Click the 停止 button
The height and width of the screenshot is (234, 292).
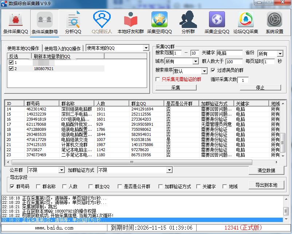point(260,88)
